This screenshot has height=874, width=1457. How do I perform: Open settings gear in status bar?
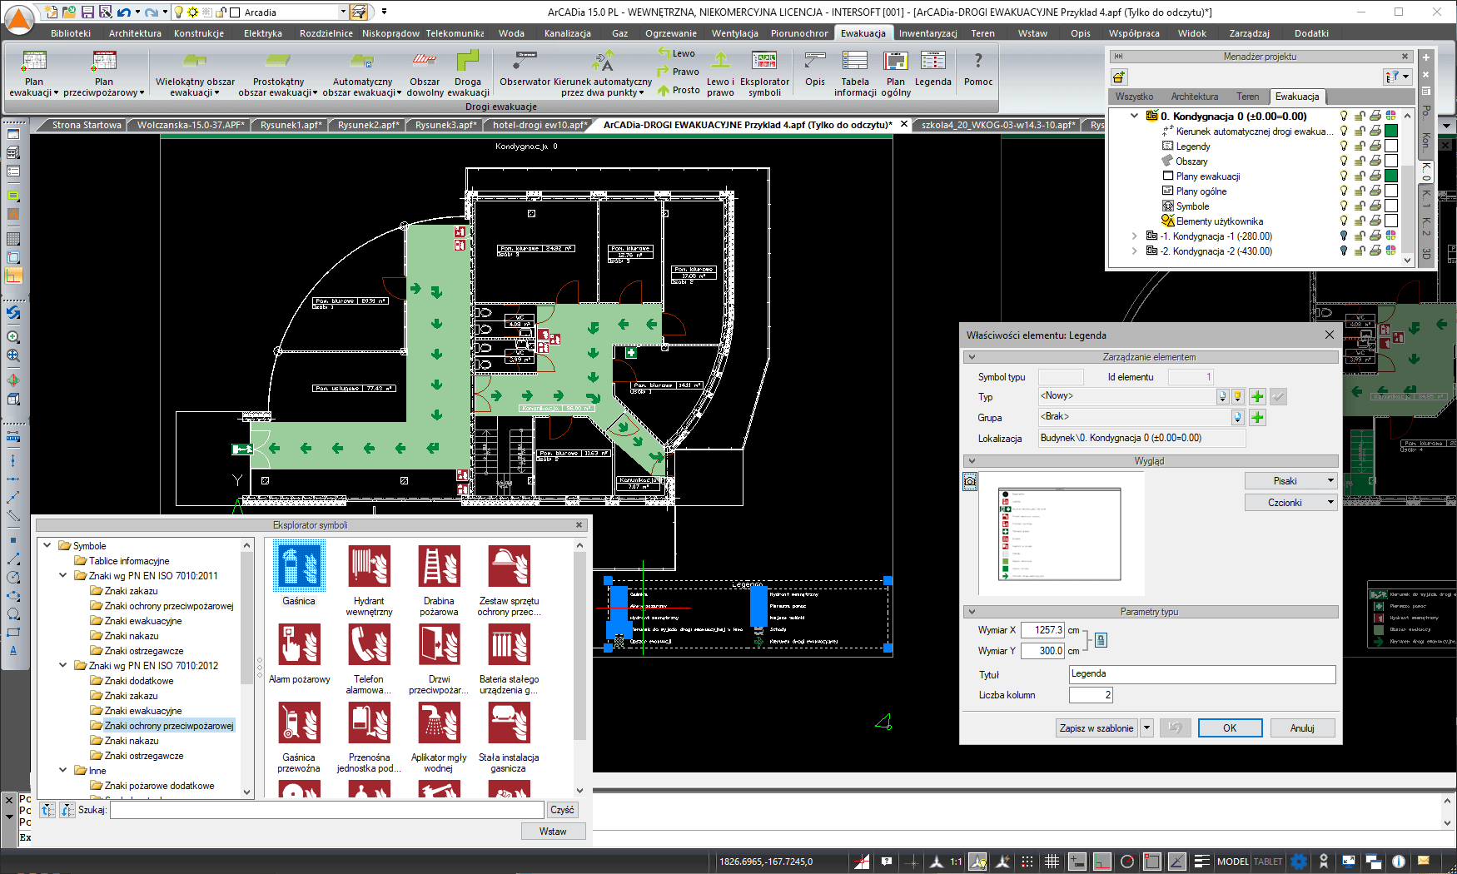coord(1298,862)
